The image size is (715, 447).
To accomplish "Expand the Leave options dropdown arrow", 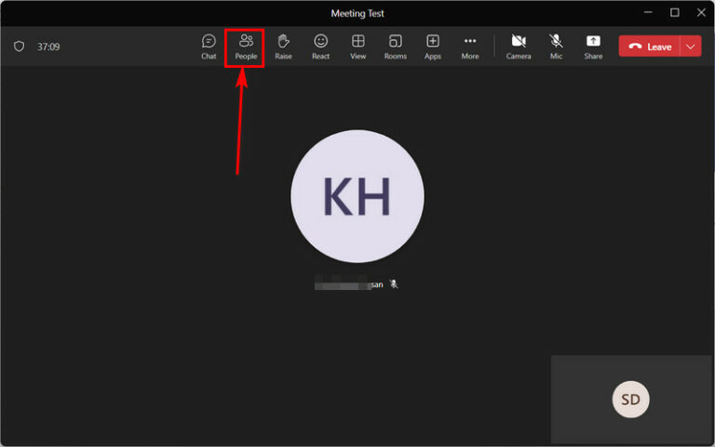I will point(691,46).
